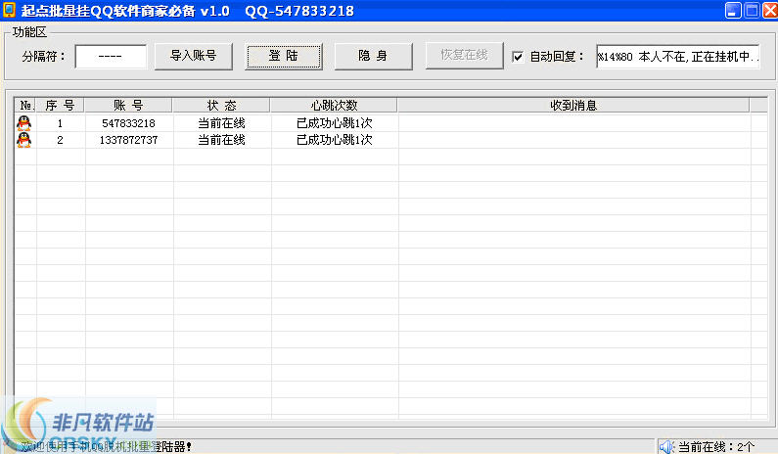Click the 登 陆 button

pyautogui.click(x=284, y=56)
